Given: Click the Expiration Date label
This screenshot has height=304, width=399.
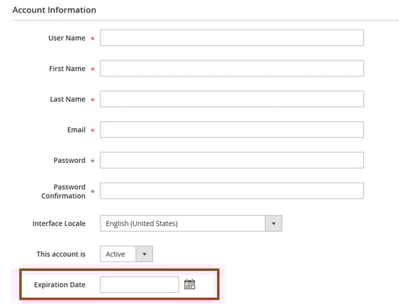Looking at the screenshot, I should tap(60, 284).
